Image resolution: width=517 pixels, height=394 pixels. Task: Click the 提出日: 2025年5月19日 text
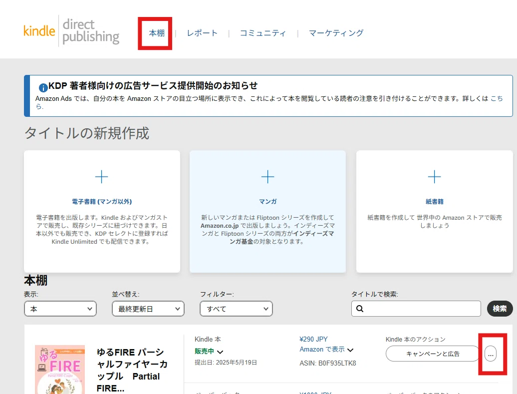pyautogui.click(x=226, y=363)
